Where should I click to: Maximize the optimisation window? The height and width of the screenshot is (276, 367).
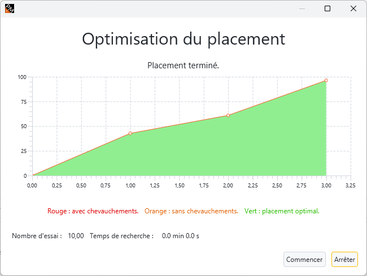coord(327,8)
